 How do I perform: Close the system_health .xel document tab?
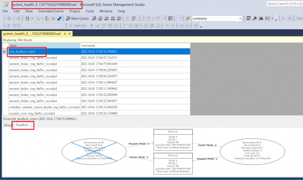click(70, 34)
